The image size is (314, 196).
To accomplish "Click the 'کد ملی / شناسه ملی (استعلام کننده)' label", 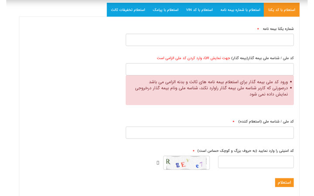I will click(266, 122).
